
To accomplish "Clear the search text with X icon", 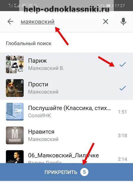I will pos(106,22).
